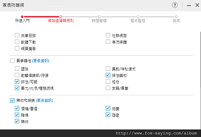Open 更多資訊 link beside 購物和娛樂
Screen dimensions: 201x137
pyautogui.click(x=45, y=100)
